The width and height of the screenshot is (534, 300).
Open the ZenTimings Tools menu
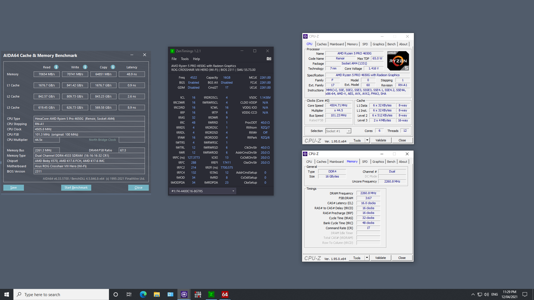point(185,59)
